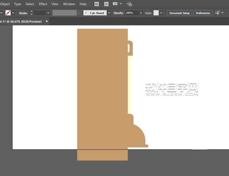This screenshot has width=229, height=176.
Task: Open Adobe Bridge with the Br icon
Action: click(97, 4)
